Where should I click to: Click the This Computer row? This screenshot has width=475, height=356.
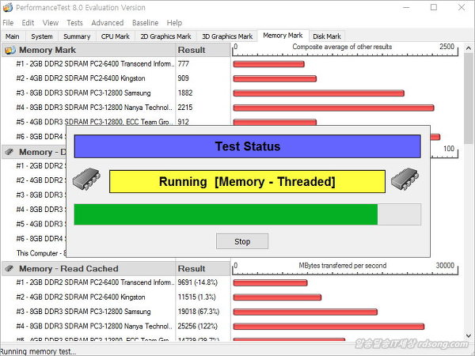pos(41,253)
